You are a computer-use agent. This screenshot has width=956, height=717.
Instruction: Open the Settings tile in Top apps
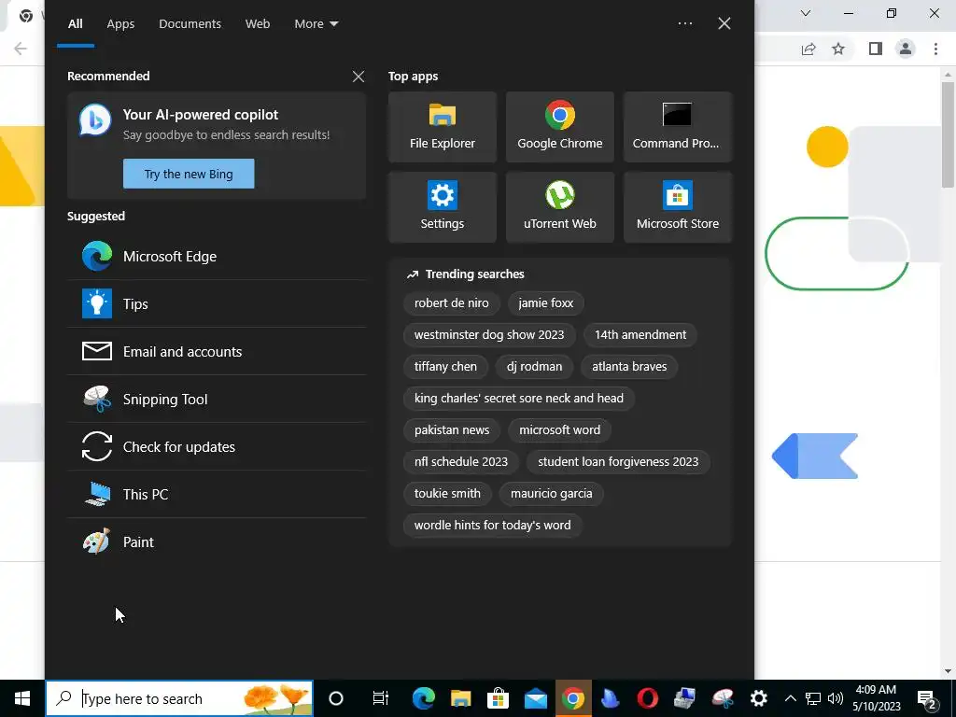click(x=442, y=207)
